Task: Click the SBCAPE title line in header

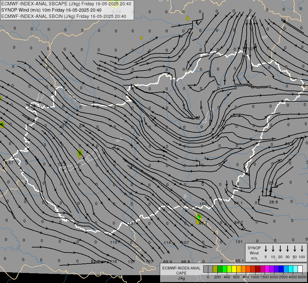Action: 66,4
